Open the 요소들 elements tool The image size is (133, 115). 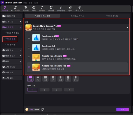51,9
